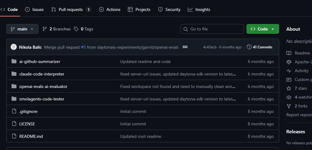The width and height of the screenshot is (312, 150).
Task: Click the Activity pulse icon
Action: 289,71
